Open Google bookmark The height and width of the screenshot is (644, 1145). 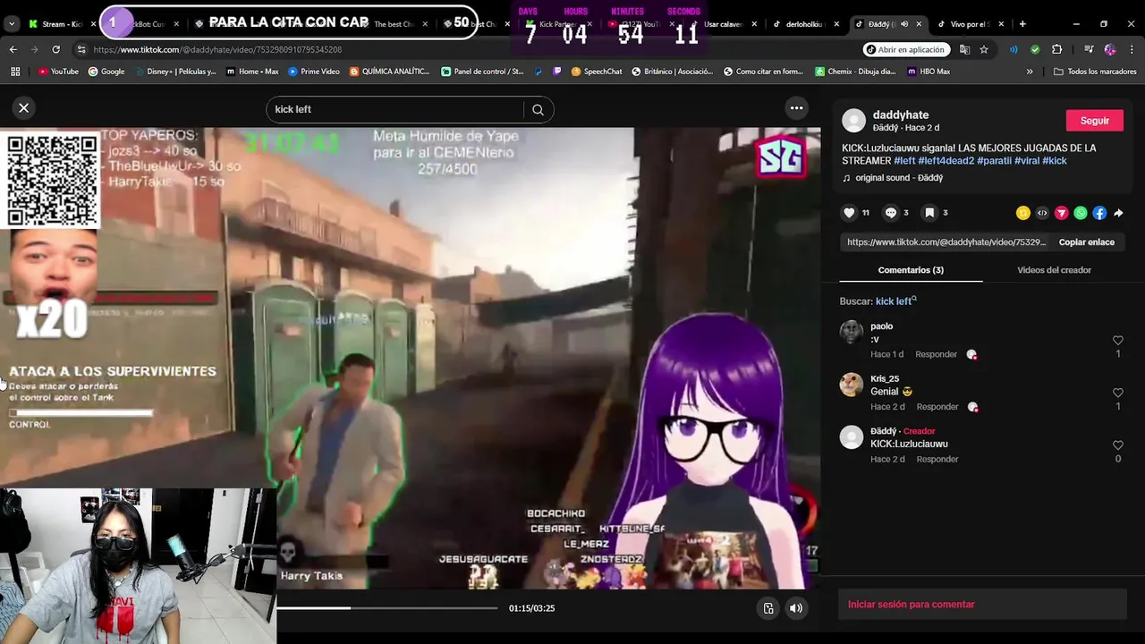coord(106,72)
